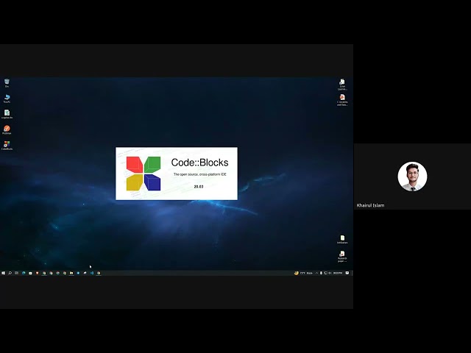Click the microphone icon in system tray

click(x=321, y=273)
